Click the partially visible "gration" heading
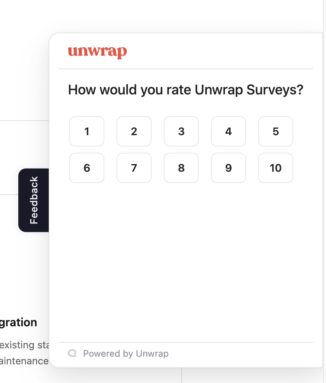326x383 pixels. tap(19, 322)
